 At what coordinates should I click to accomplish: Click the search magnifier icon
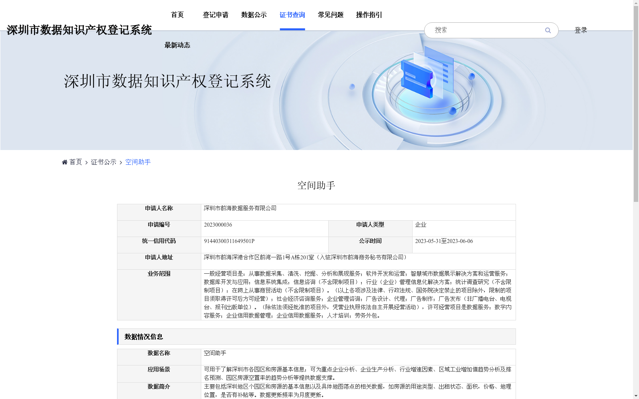coord(548,30)
